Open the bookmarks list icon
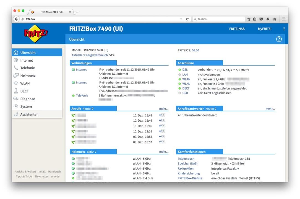 [x=255, y=19]
